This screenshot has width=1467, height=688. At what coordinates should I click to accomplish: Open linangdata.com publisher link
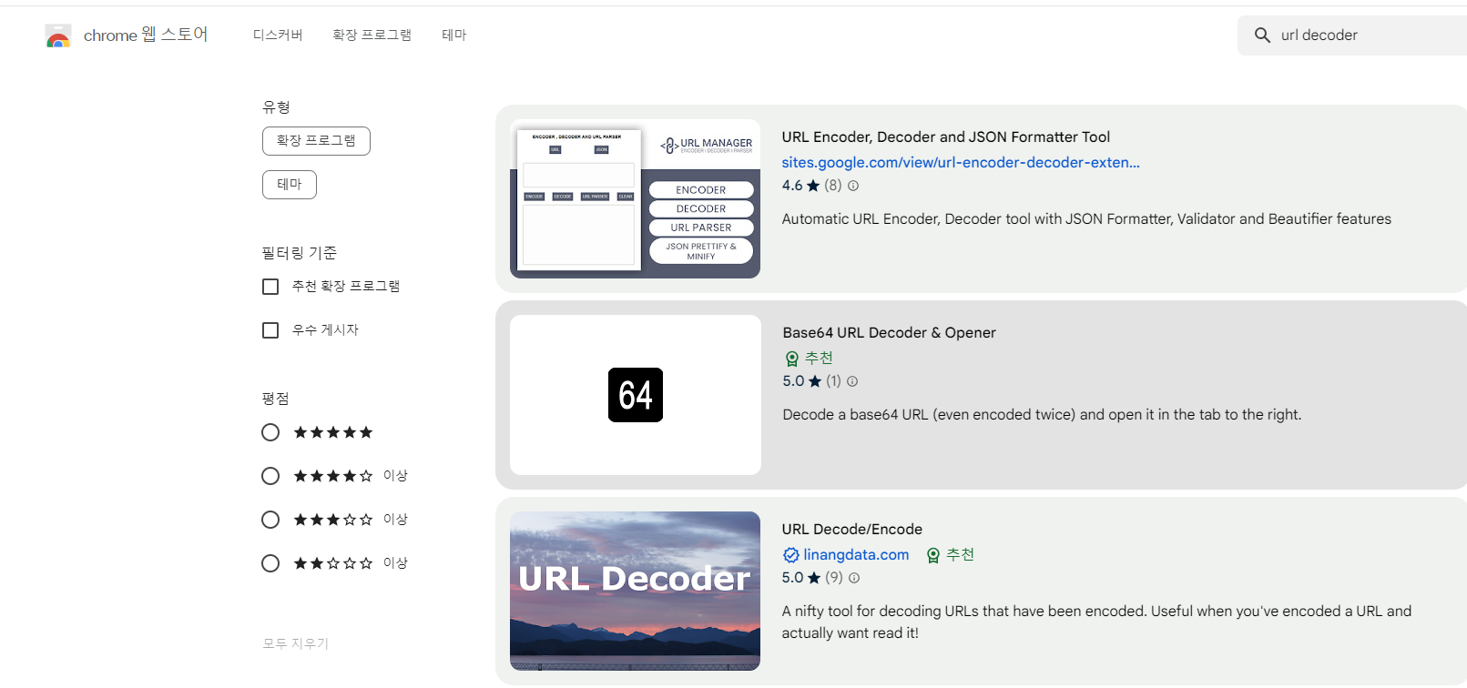click(856, 555)
